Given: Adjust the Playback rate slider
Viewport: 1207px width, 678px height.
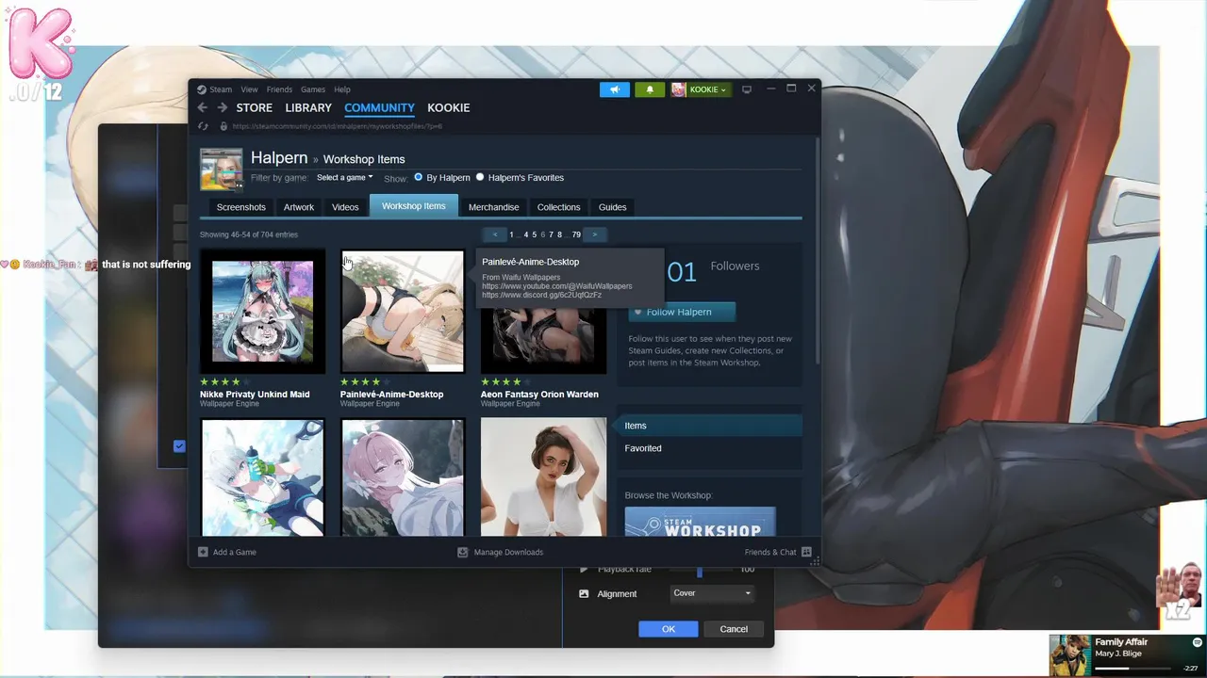Looking at the screenshot, I should 699,570.
